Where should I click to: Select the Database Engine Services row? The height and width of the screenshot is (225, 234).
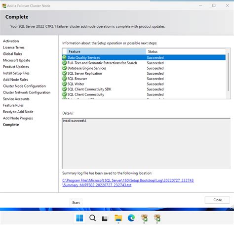pos(144,68)
